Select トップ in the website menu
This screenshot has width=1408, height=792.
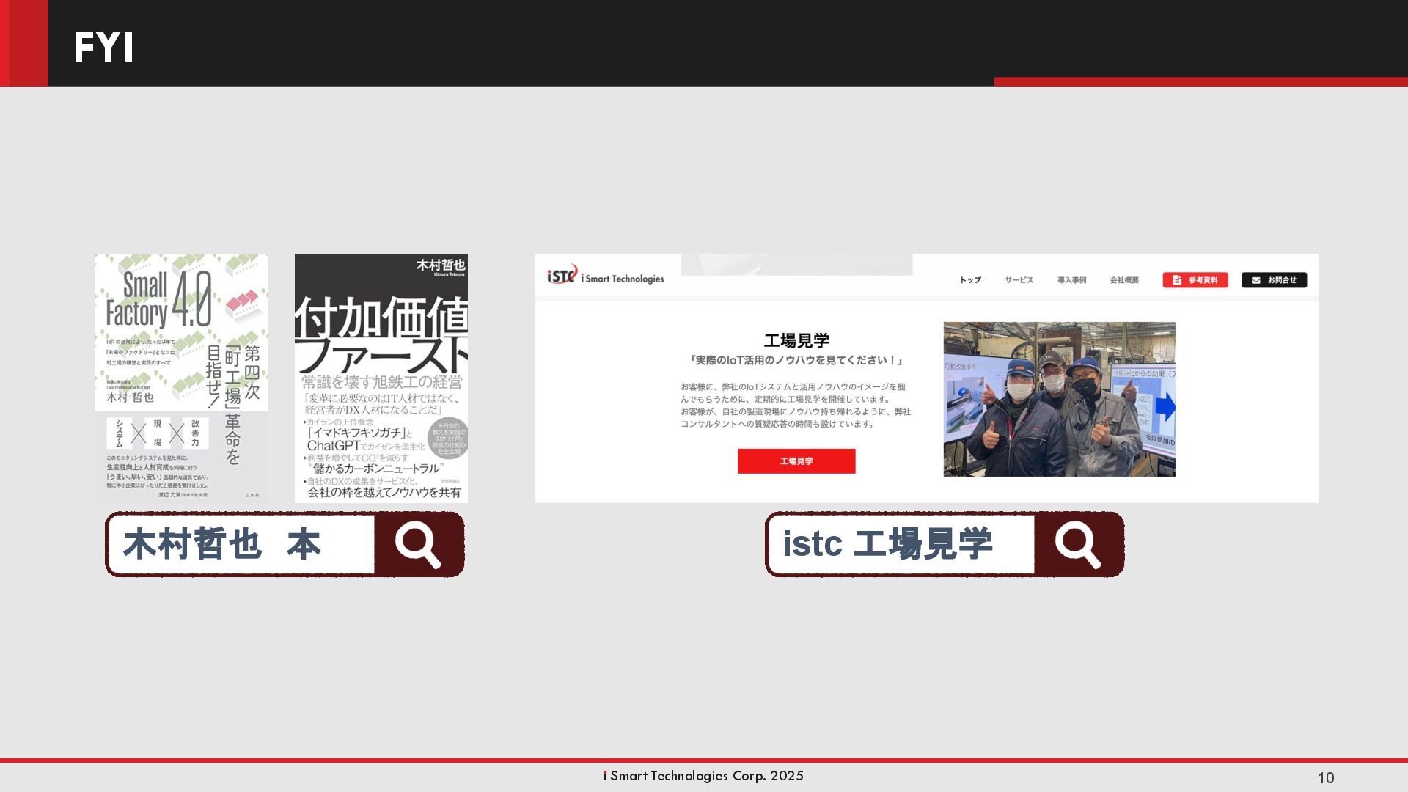[x=970, y=280]
